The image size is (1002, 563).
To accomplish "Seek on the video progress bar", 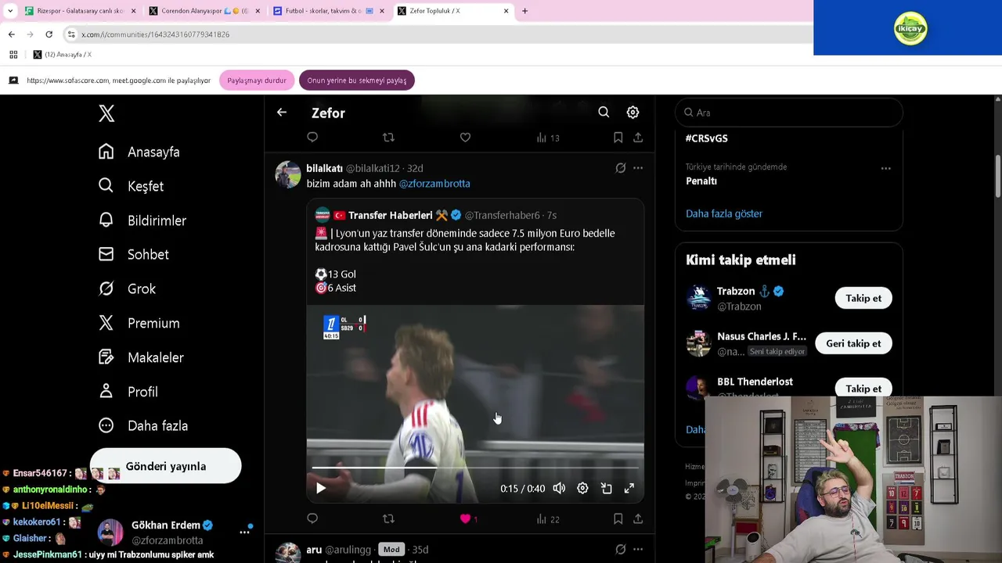I will (475, 468).
